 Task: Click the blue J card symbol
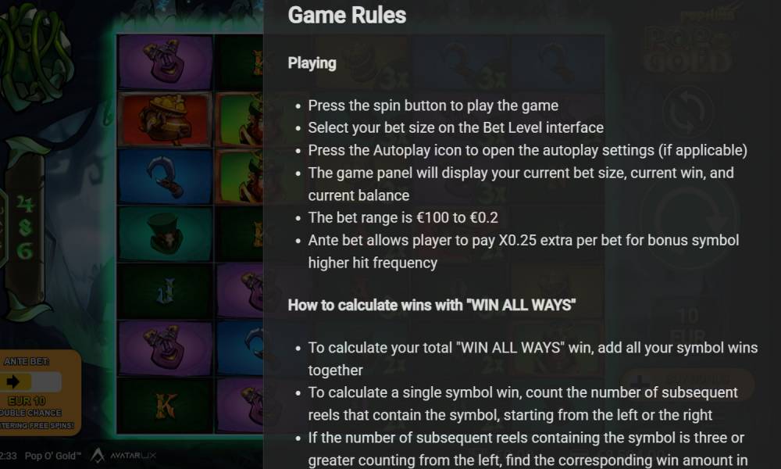[165, 291]
